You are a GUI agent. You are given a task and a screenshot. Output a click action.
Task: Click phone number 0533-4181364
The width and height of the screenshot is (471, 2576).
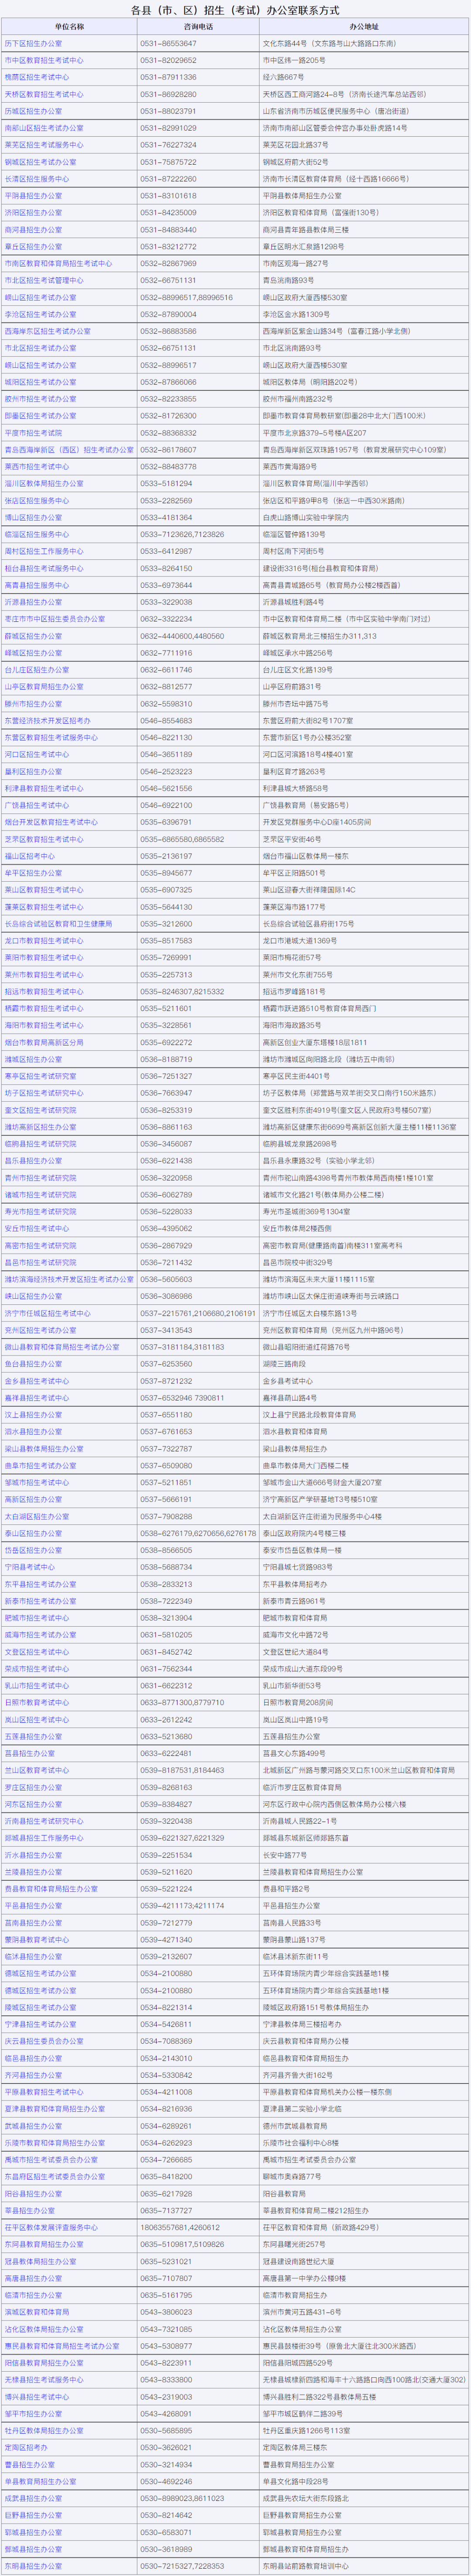click(x=167, y=518)
